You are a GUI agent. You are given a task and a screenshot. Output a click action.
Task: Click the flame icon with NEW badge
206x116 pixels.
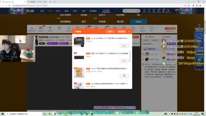pos(106,28)
